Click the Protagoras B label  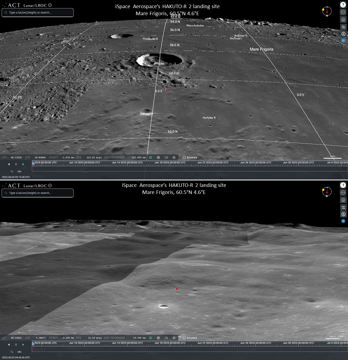coord(150,39)
